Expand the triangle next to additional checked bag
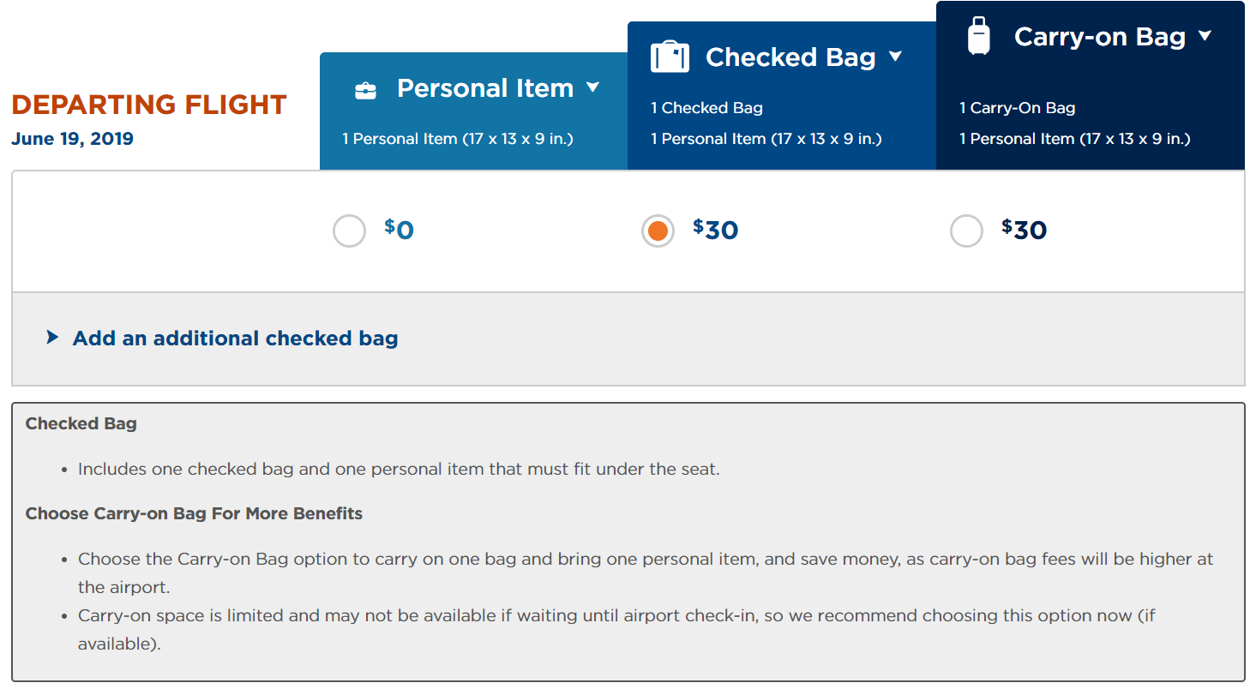 point(52,338)
